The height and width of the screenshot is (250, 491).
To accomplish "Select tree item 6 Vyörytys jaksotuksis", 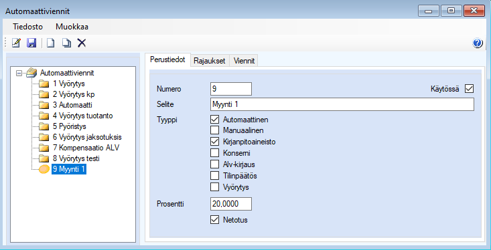I will (87, 137).
